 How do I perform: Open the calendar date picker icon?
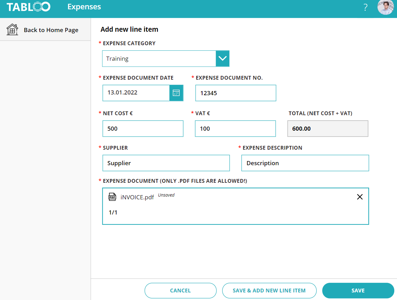[x=176, y=93]
